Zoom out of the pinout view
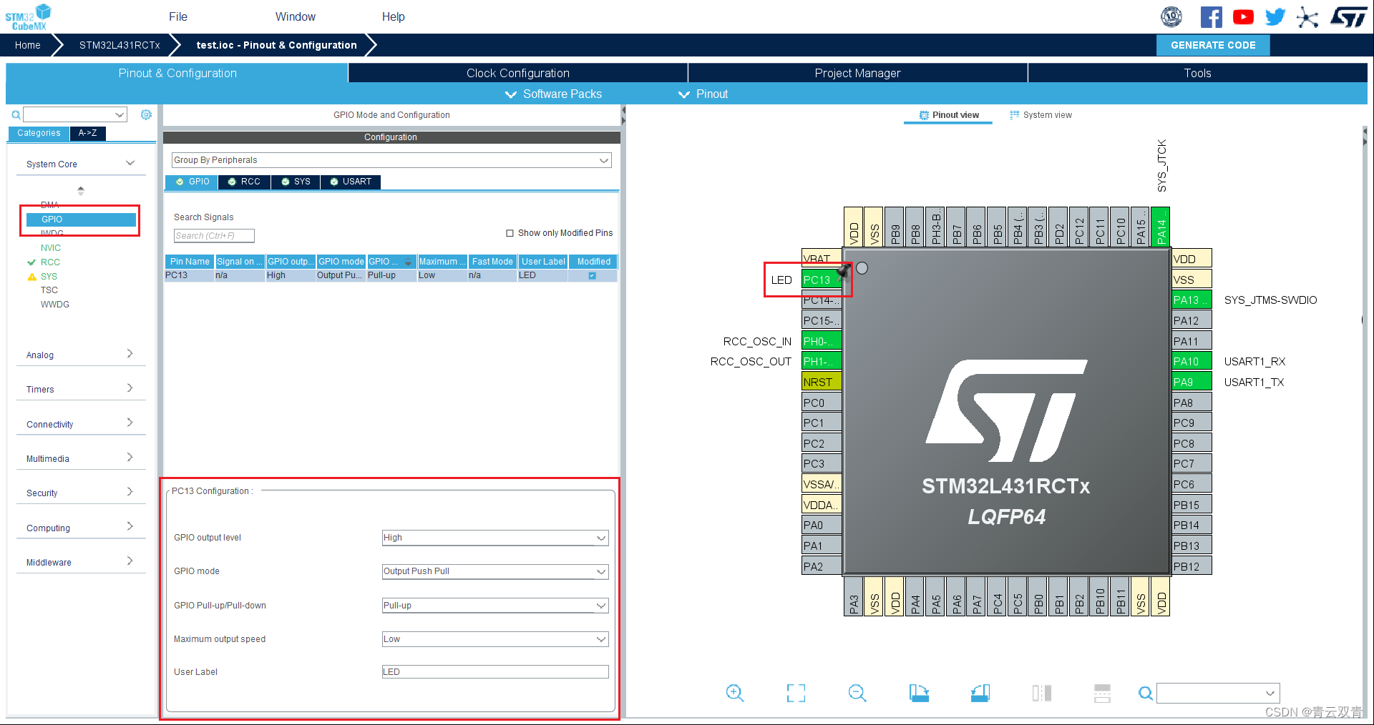The width and height of the screenshot is (1374, 725). (857, 693)
